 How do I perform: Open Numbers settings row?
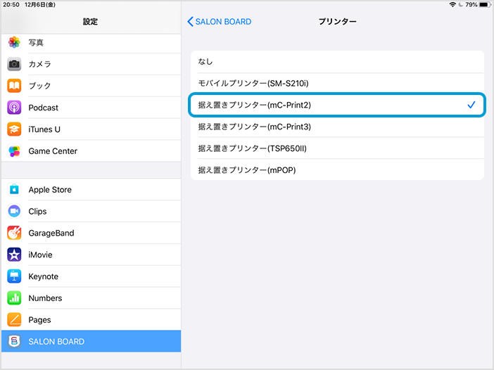91,298
